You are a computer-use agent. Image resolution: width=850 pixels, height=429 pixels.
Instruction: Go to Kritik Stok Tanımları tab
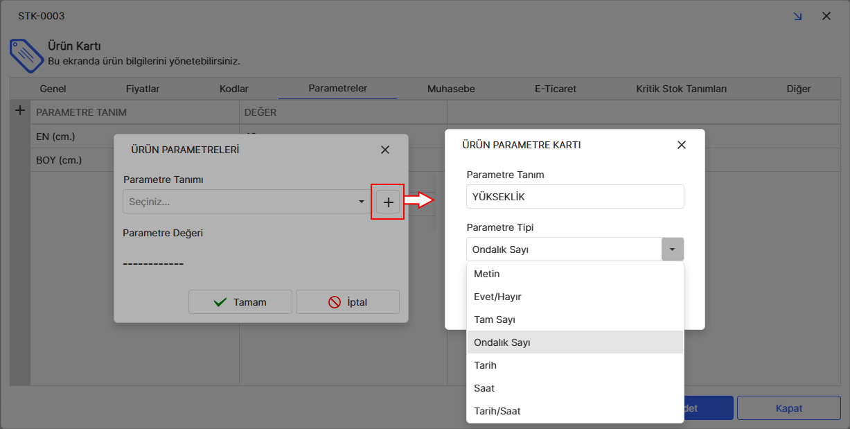click(681, 89)
